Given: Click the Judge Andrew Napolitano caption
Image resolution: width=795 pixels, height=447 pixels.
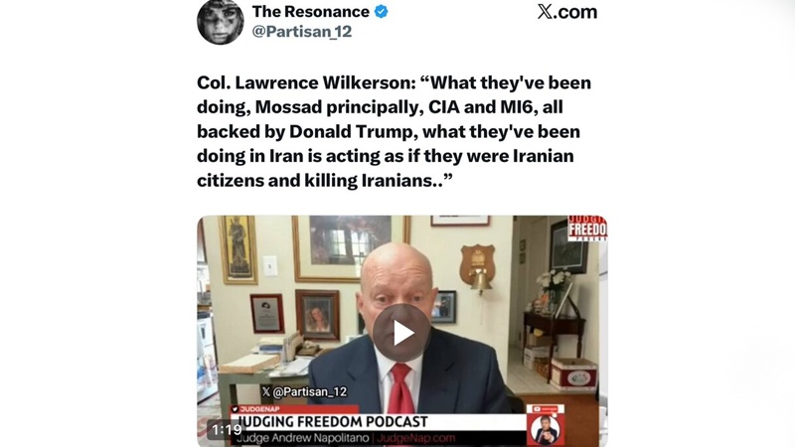Looking at the screenshot, I should [x=303, y=438].
